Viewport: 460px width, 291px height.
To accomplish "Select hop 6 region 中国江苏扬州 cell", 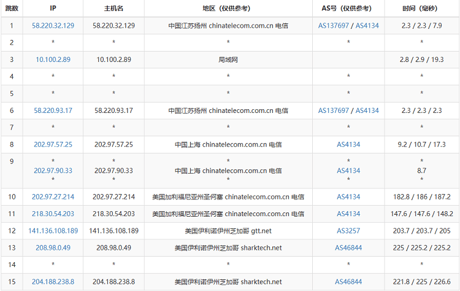I will coord(228,111).
